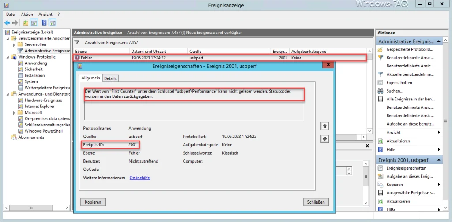Click Ausgewählte Ereignisse speichern action
This screenshot has width=452, height=222.
click(410, 193)
